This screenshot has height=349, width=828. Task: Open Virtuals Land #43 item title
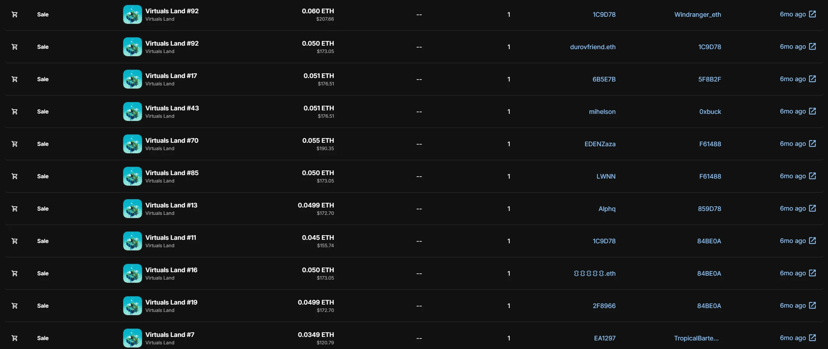point(172,108)
